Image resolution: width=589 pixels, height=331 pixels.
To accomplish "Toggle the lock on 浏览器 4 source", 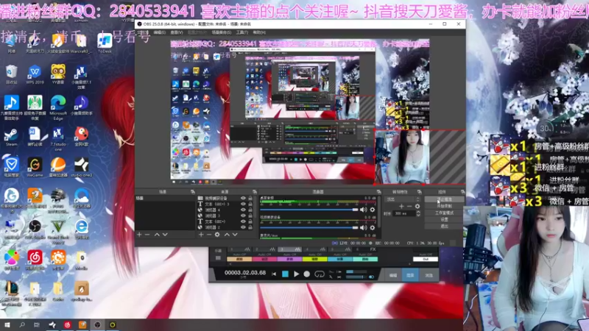I will 250,210.
